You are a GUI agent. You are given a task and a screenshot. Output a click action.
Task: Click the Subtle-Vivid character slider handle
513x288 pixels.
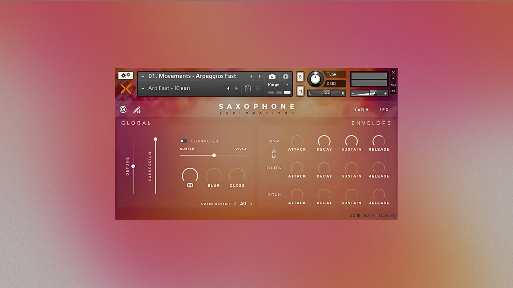214,155
